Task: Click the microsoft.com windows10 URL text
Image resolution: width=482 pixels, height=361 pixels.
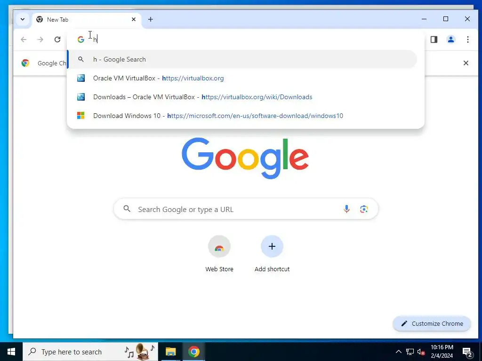Action: click(255, 116)
